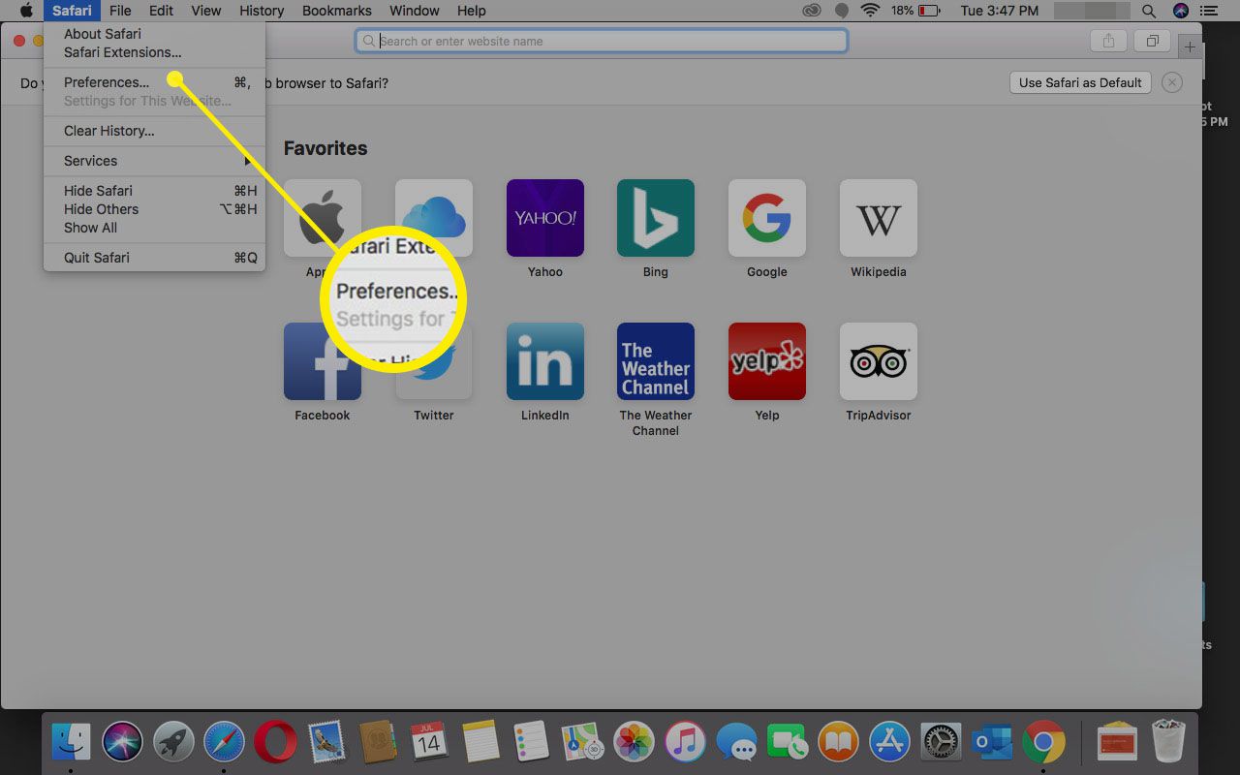Choose About Safari from the menu
Viewport: 1240px width, 775px height.
(x=154, y=34)
